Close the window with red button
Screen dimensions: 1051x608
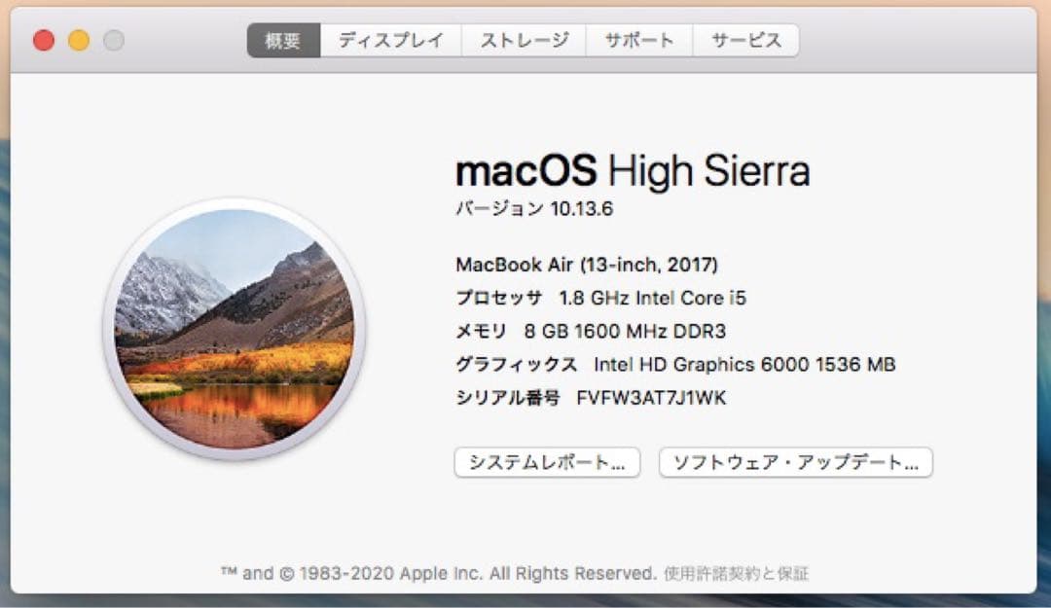(x=44, y=40)
